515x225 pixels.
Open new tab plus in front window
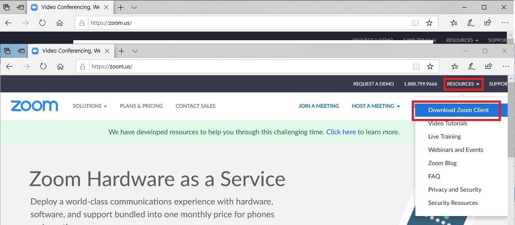point(121,51)
